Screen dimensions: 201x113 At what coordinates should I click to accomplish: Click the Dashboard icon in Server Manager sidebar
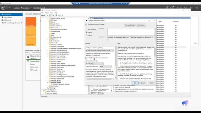3,15
